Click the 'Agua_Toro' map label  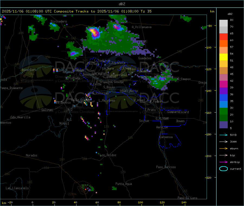click(x=29, y=70)
